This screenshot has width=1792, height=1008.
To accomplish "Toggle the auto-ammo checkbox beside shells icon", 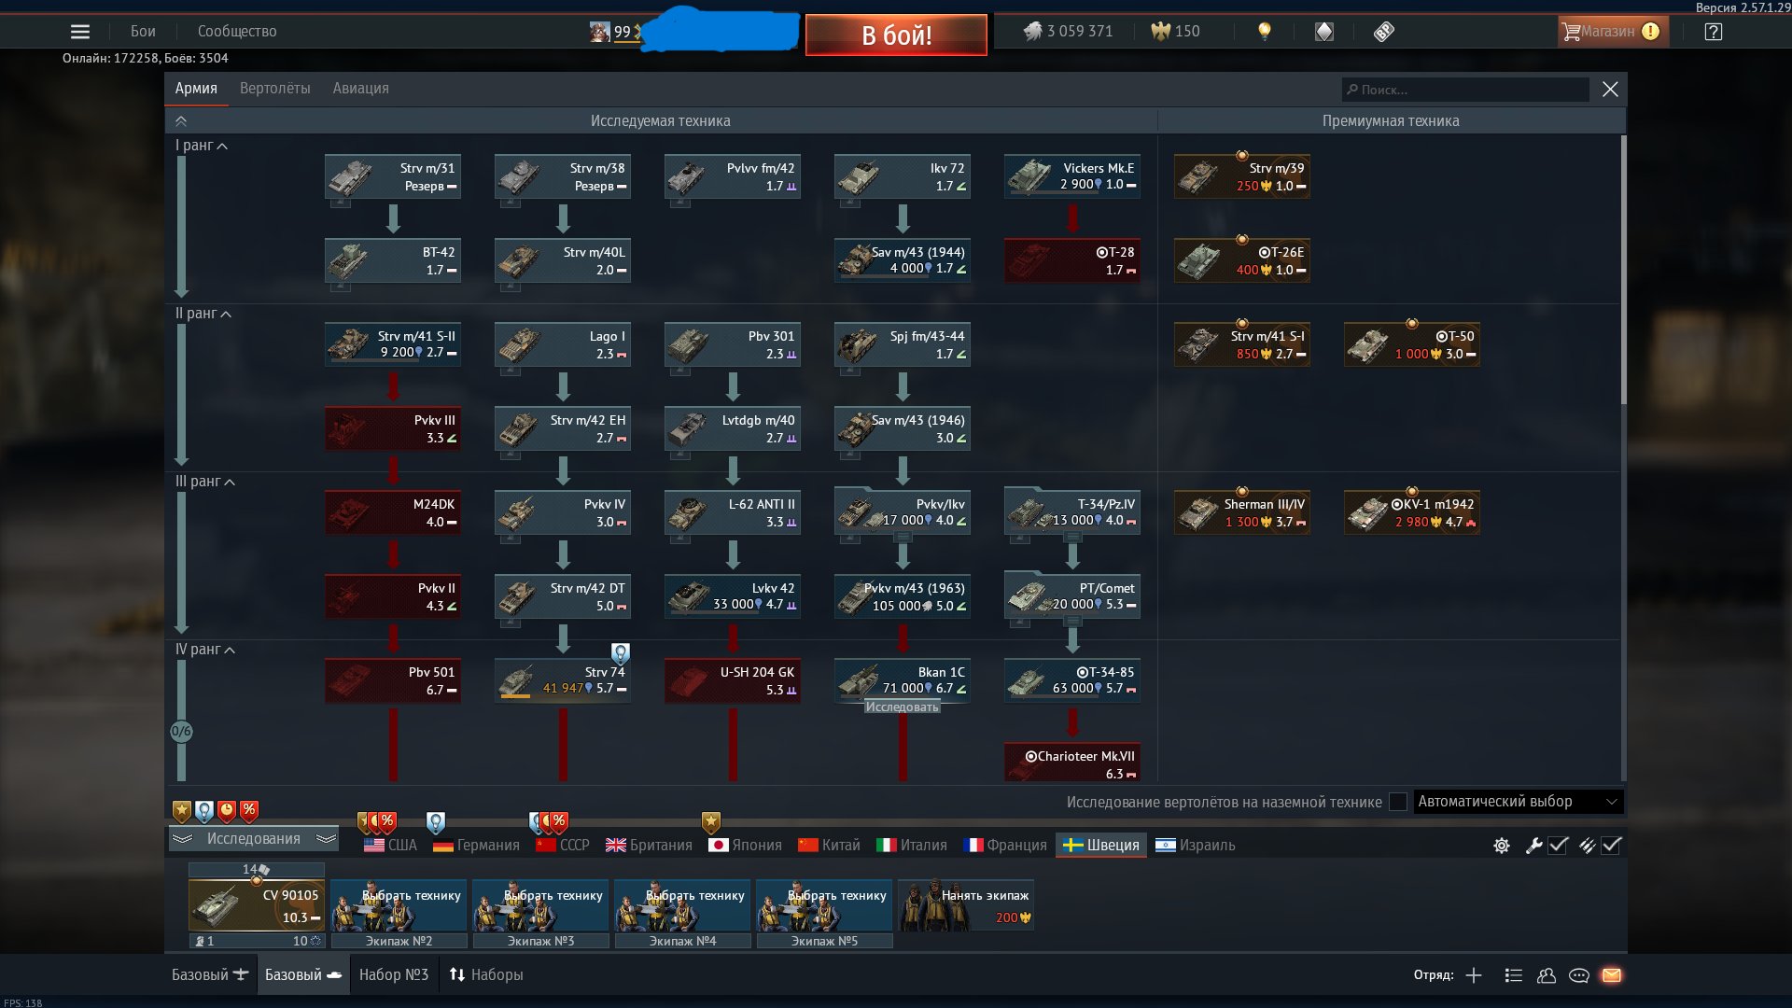I will tap(1612, 846).
